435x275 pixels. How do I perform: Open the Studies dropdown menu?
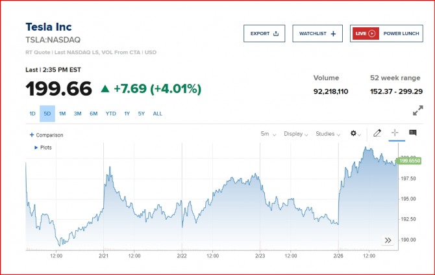click(328, 134)
